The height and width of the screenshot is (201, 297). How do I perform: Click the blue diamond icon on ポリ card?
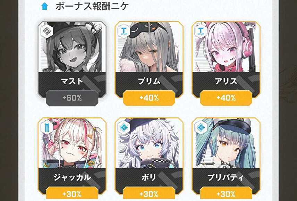coord(124,128)
